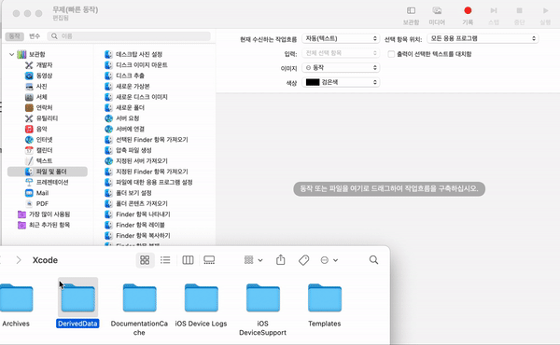Click the Stop toolbar button
560x345 pixels.
tap(519, 16)
